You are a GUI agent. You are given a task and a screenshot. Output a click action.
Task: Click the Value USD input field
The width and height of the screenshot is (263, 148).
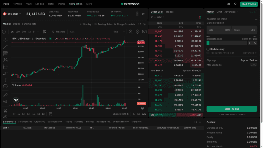point(245,30)
